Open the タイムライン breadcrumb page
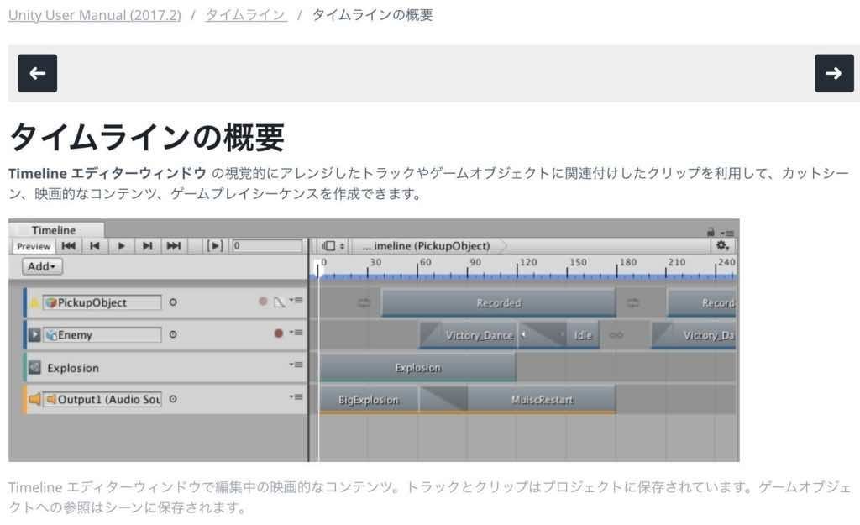The image size is (860, 525). click(x=244, y=14)
